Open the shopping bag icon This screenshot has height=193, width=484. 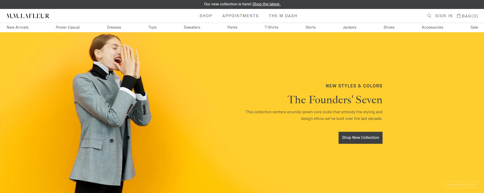click(459, 16)
